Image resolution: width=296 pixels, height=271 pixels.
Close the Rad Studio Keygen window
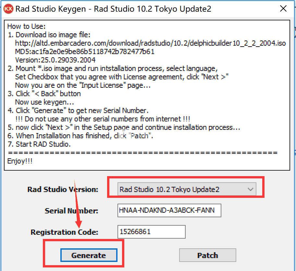tap(283, 8)
